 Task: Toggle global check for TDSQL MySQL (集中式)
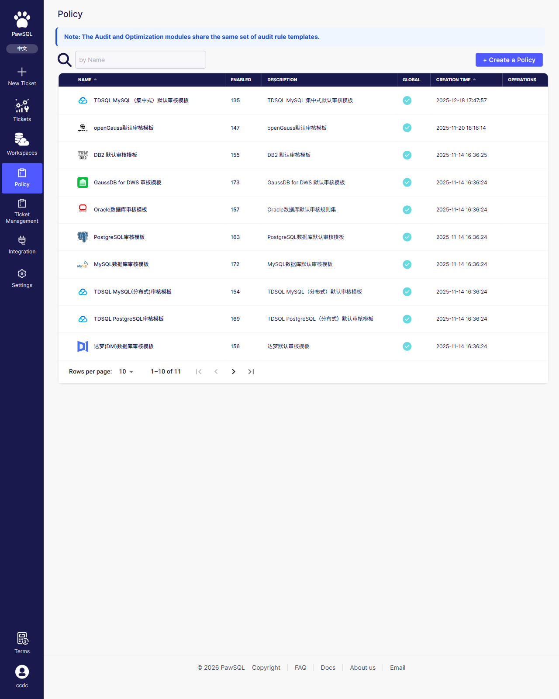click(407, 100)
